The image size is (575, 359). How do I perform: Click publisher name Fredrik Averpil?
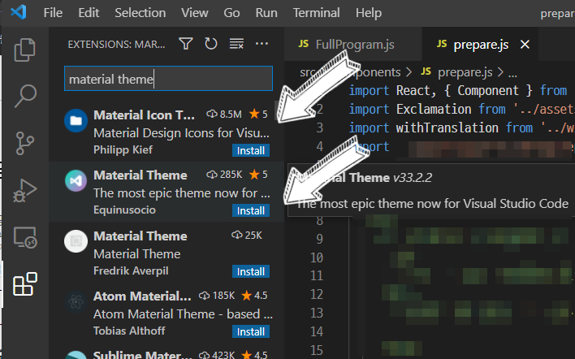click(x=131, y=270)
